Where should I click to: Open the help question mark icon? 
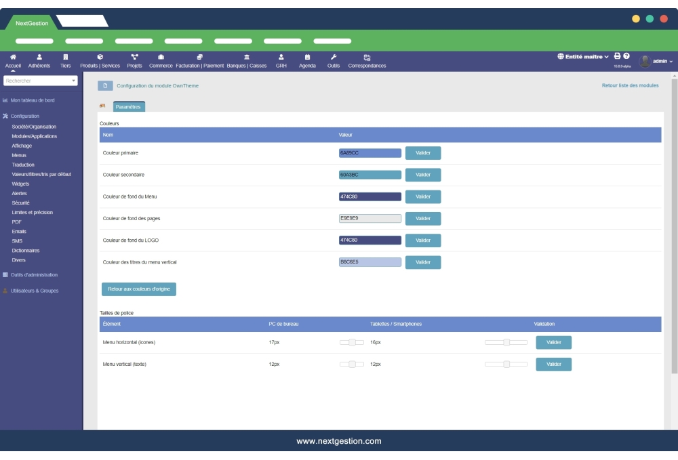(x=626, y=56)
